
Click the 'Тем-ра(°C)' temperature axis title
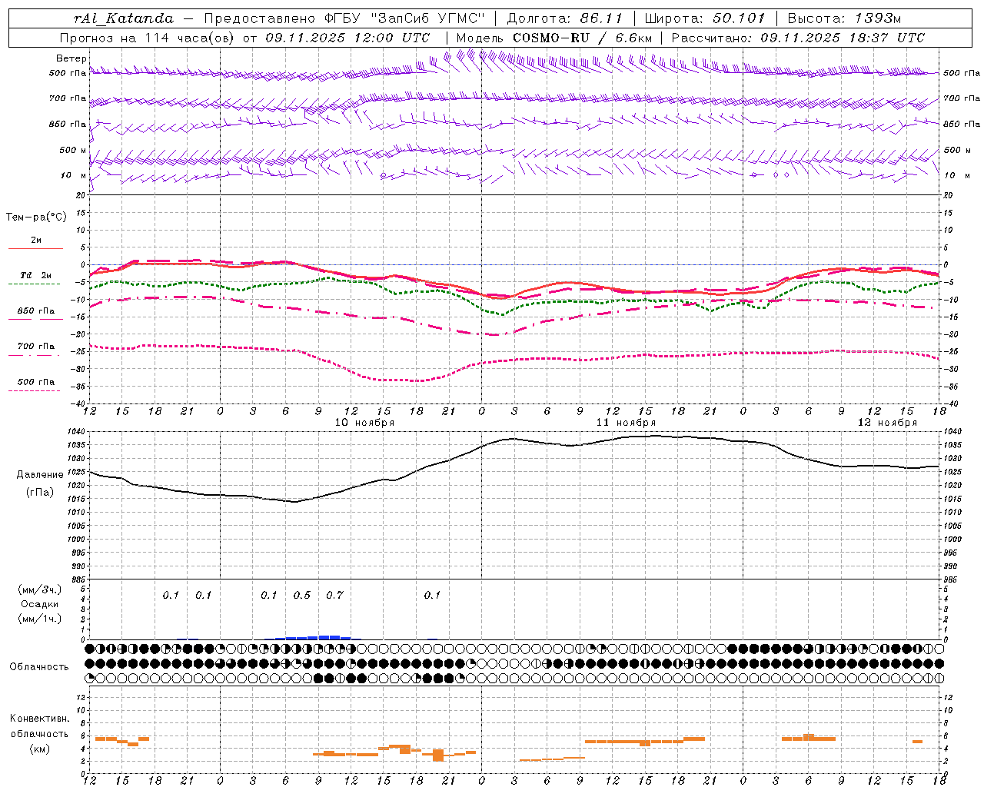(36, 218)
